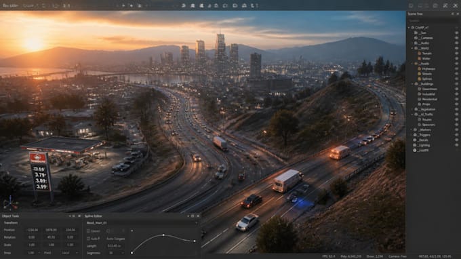Select the rightmost spline control point
Viewport: 461px width, 259px height.
(x=195, y=241)
